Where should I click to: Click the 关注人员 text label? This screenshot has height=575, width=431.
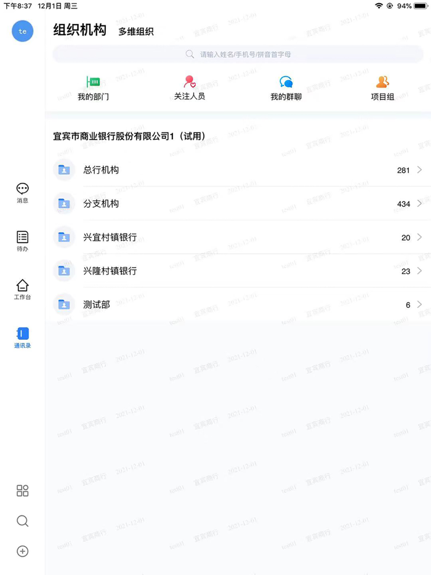click(190, 97)
